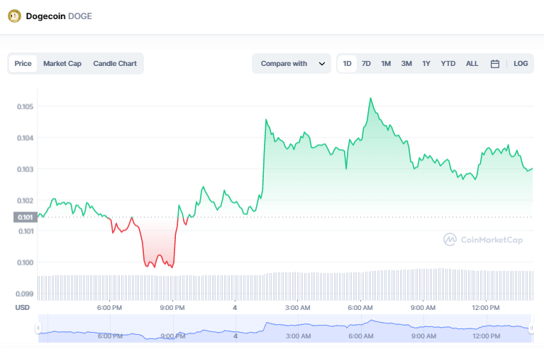The width and height of the screenshot is (544, 349).
Task: Click the USD currency label
Action: tap(22, 307)
